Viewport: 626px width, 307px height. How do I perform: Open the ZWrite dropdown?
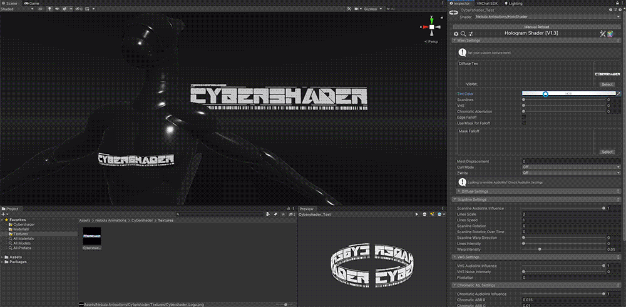[x=572, y=173]
